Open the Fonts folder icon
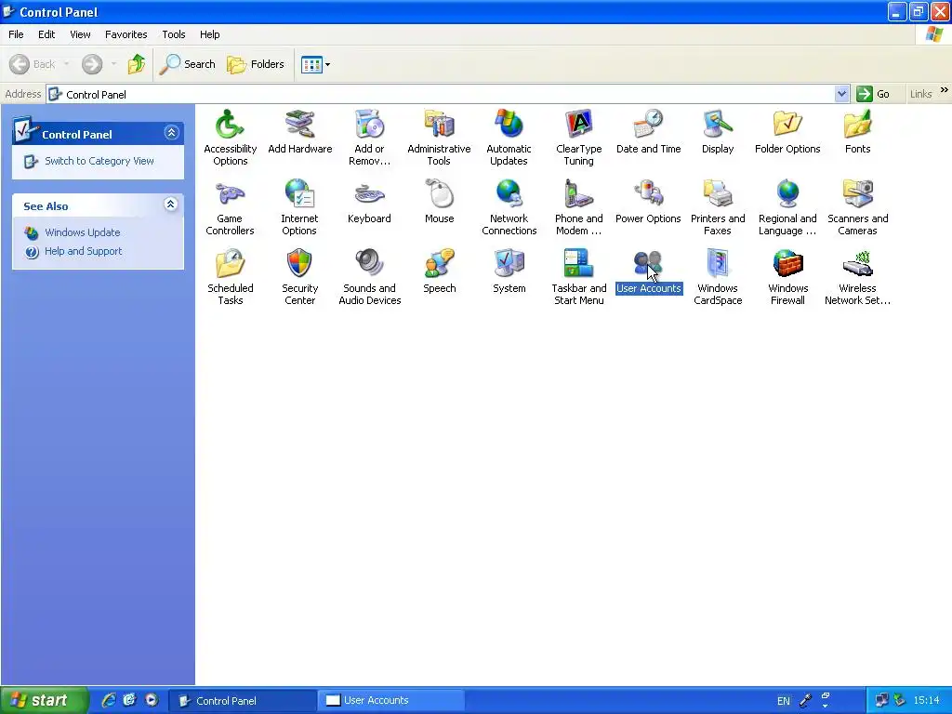The width and height of the screenshot is (952, 714). tap(857, 132)
